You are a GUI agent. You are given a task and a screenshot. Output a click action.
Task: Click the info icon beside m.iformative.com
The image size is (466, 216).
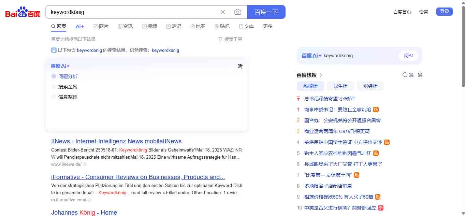89,200
